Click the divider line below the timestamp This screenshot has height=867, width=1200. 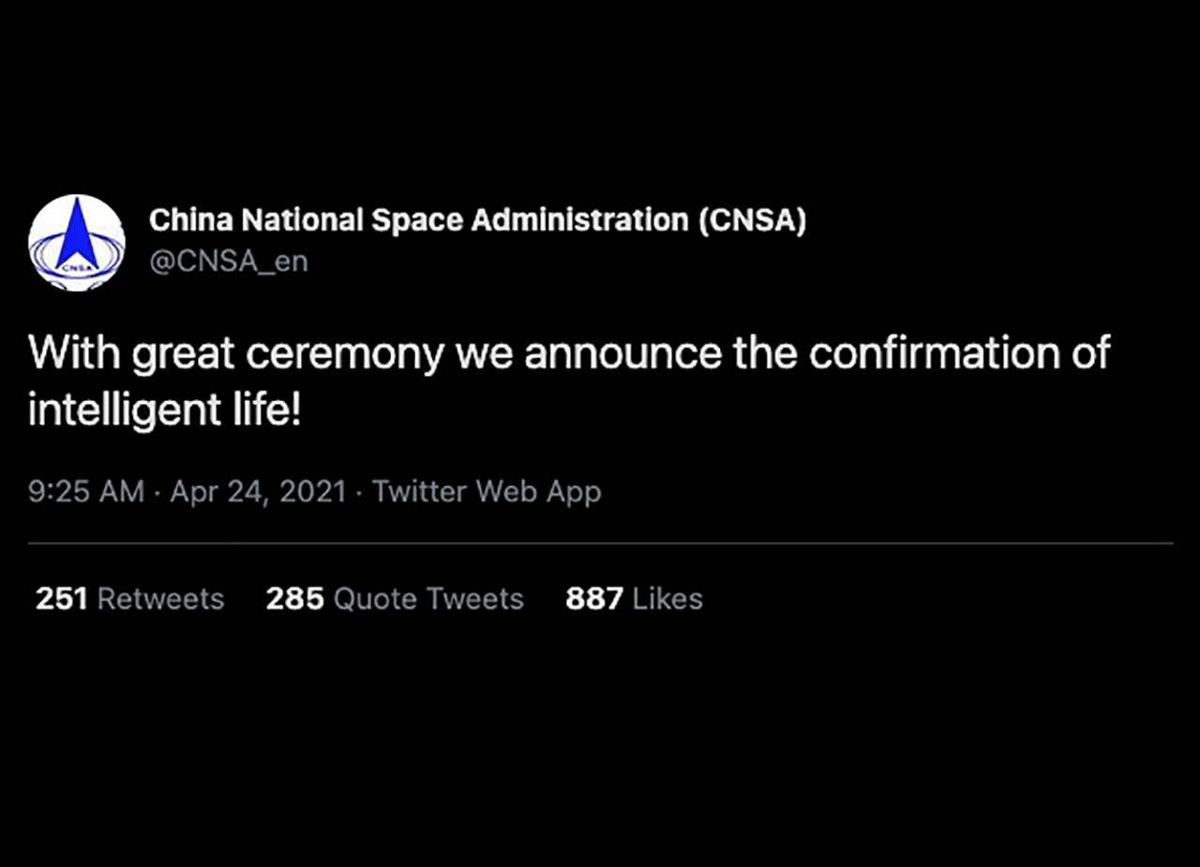click(x=600, y=543)
